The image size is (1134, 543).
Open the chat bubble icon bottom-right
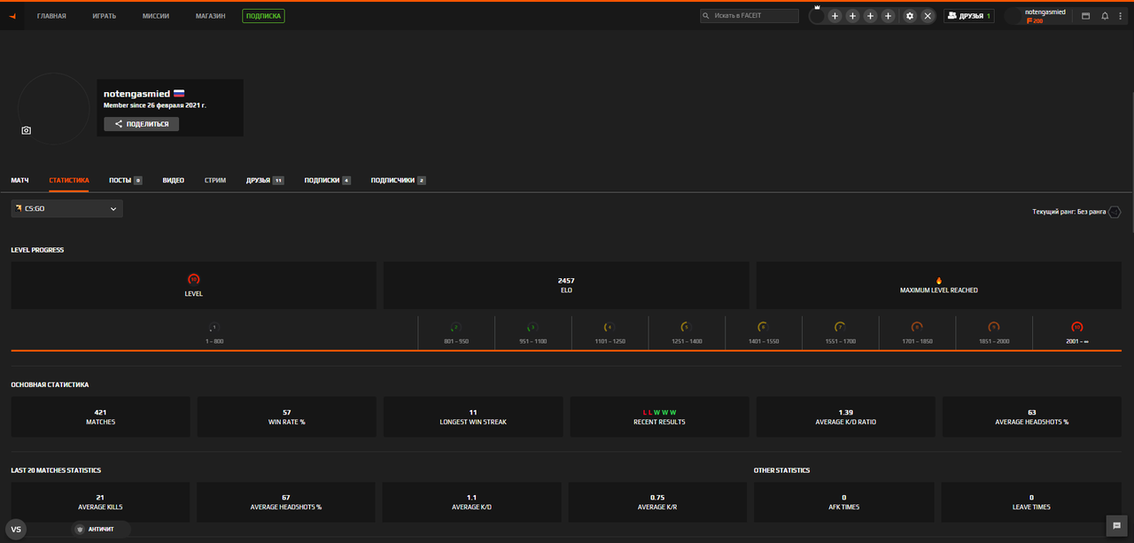[1115, 525]
